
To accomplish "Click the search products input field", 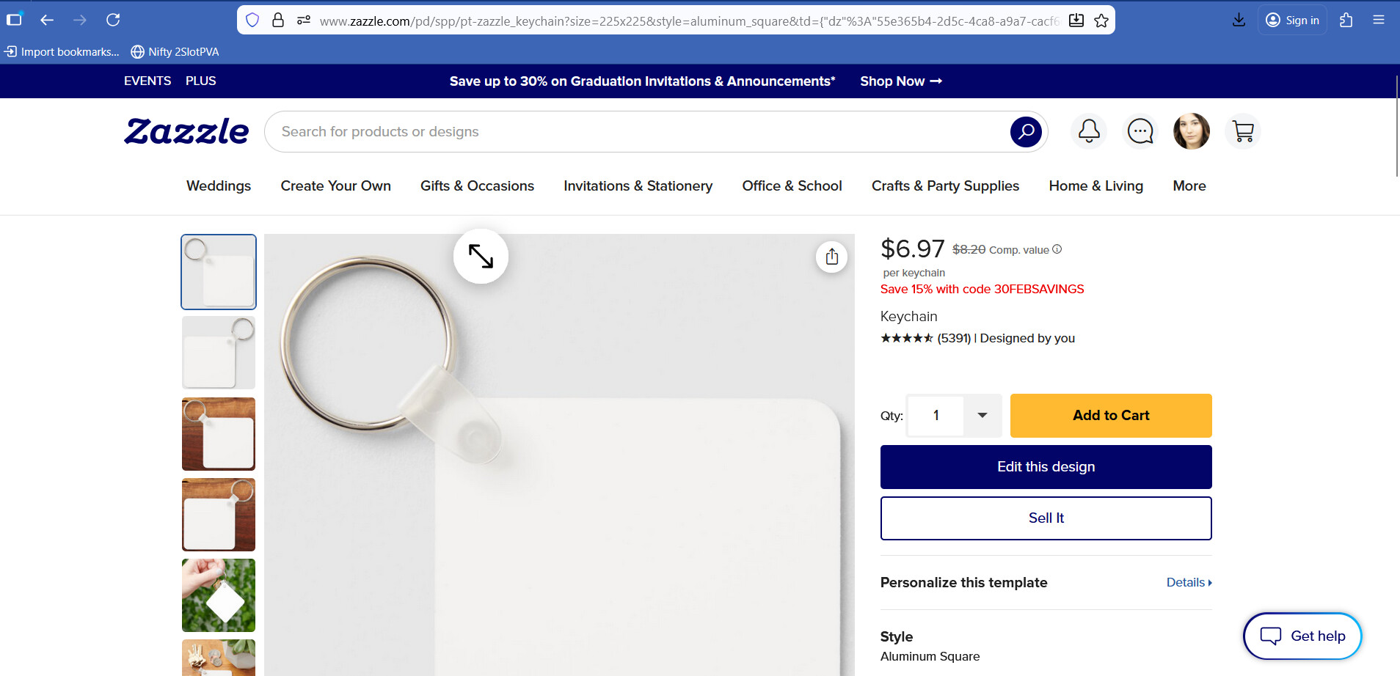I will tap(637, 132).
